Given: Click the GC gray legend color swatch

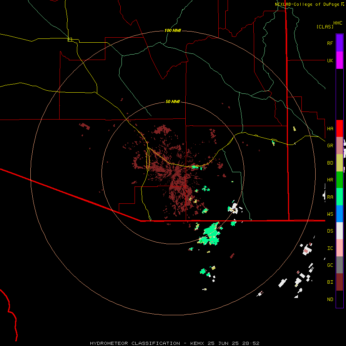Looking at the screenshot, I should tap(339, 265).
